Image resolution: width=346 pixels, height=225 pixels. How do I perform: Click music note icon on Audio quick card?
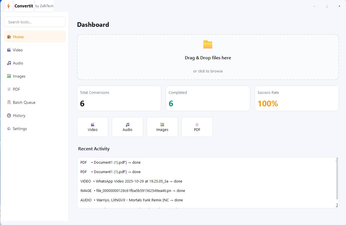click(128, 125)
